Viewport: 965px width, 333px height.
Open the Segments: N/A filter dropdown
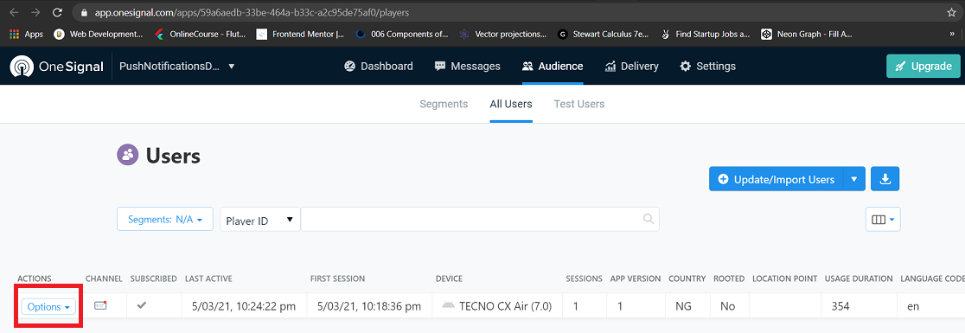pyautogui.click(x=165, y=219)
